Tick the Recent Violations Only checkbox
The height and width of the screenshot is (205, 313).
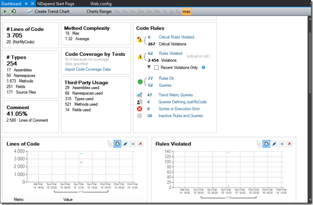coord(156,68)
